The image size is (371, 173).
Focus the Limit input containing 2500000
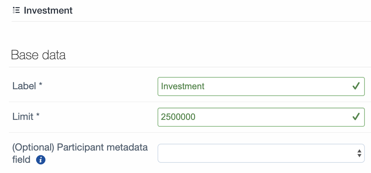point(261,117)
